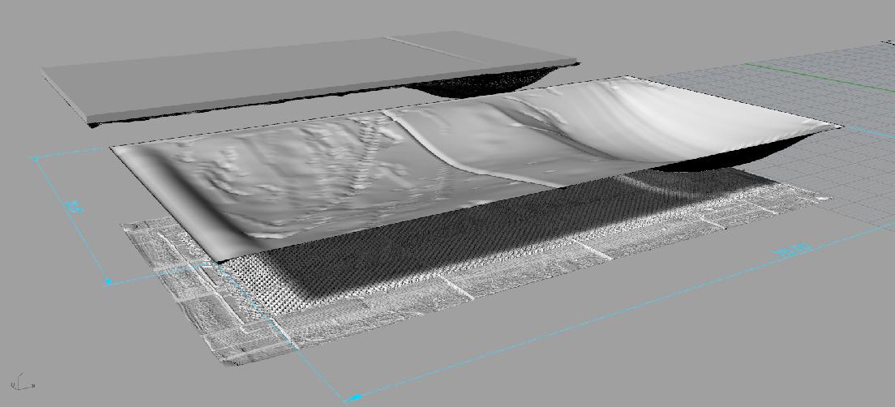Click the cyan dimension arrowhead at the bottom center

coord(354,396)
